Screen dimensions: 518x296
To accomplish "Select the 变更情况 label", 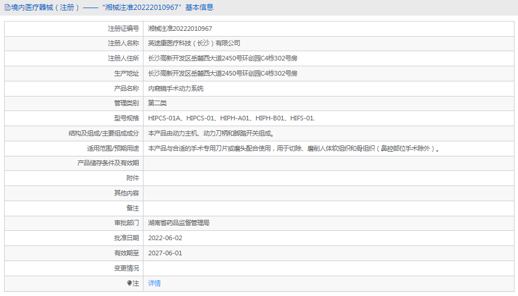I will pyautogui.click(x=127, y=268).
